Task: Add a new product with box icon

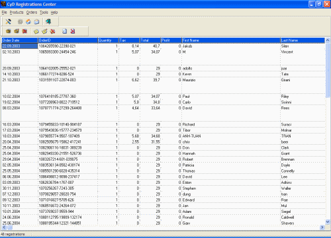Action: [x=9, y=31]
